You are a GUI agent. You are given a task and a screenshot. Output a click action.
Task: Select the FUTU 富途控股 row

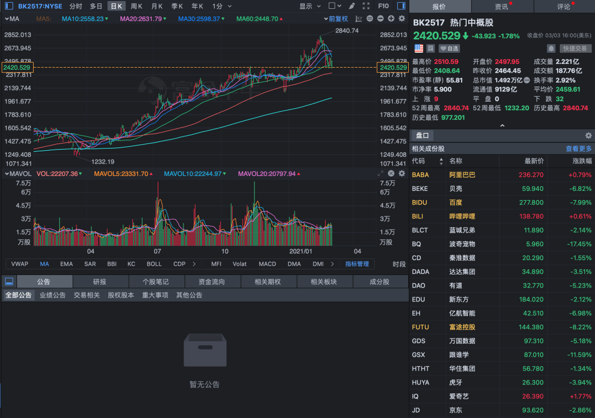click(502, 327)
